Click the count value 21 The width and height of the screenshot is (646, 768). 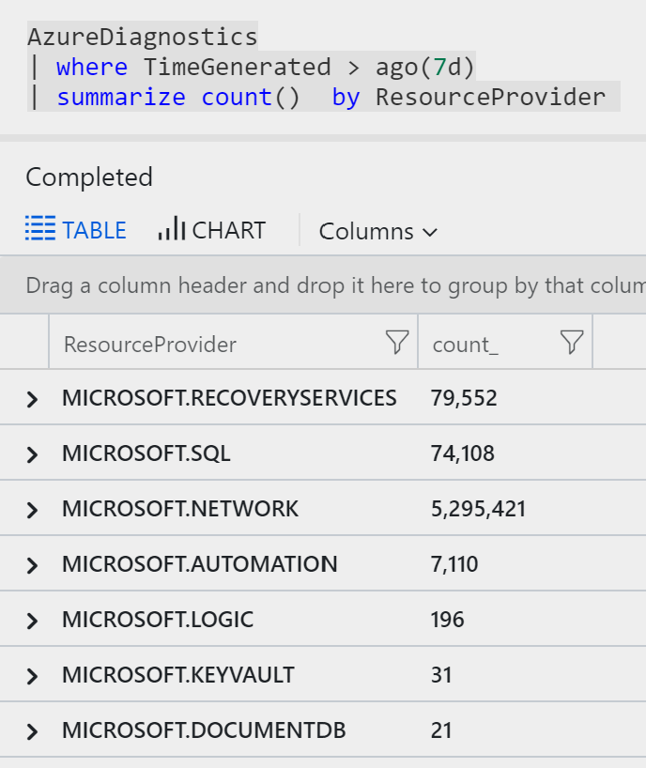[x=441, y=730]
